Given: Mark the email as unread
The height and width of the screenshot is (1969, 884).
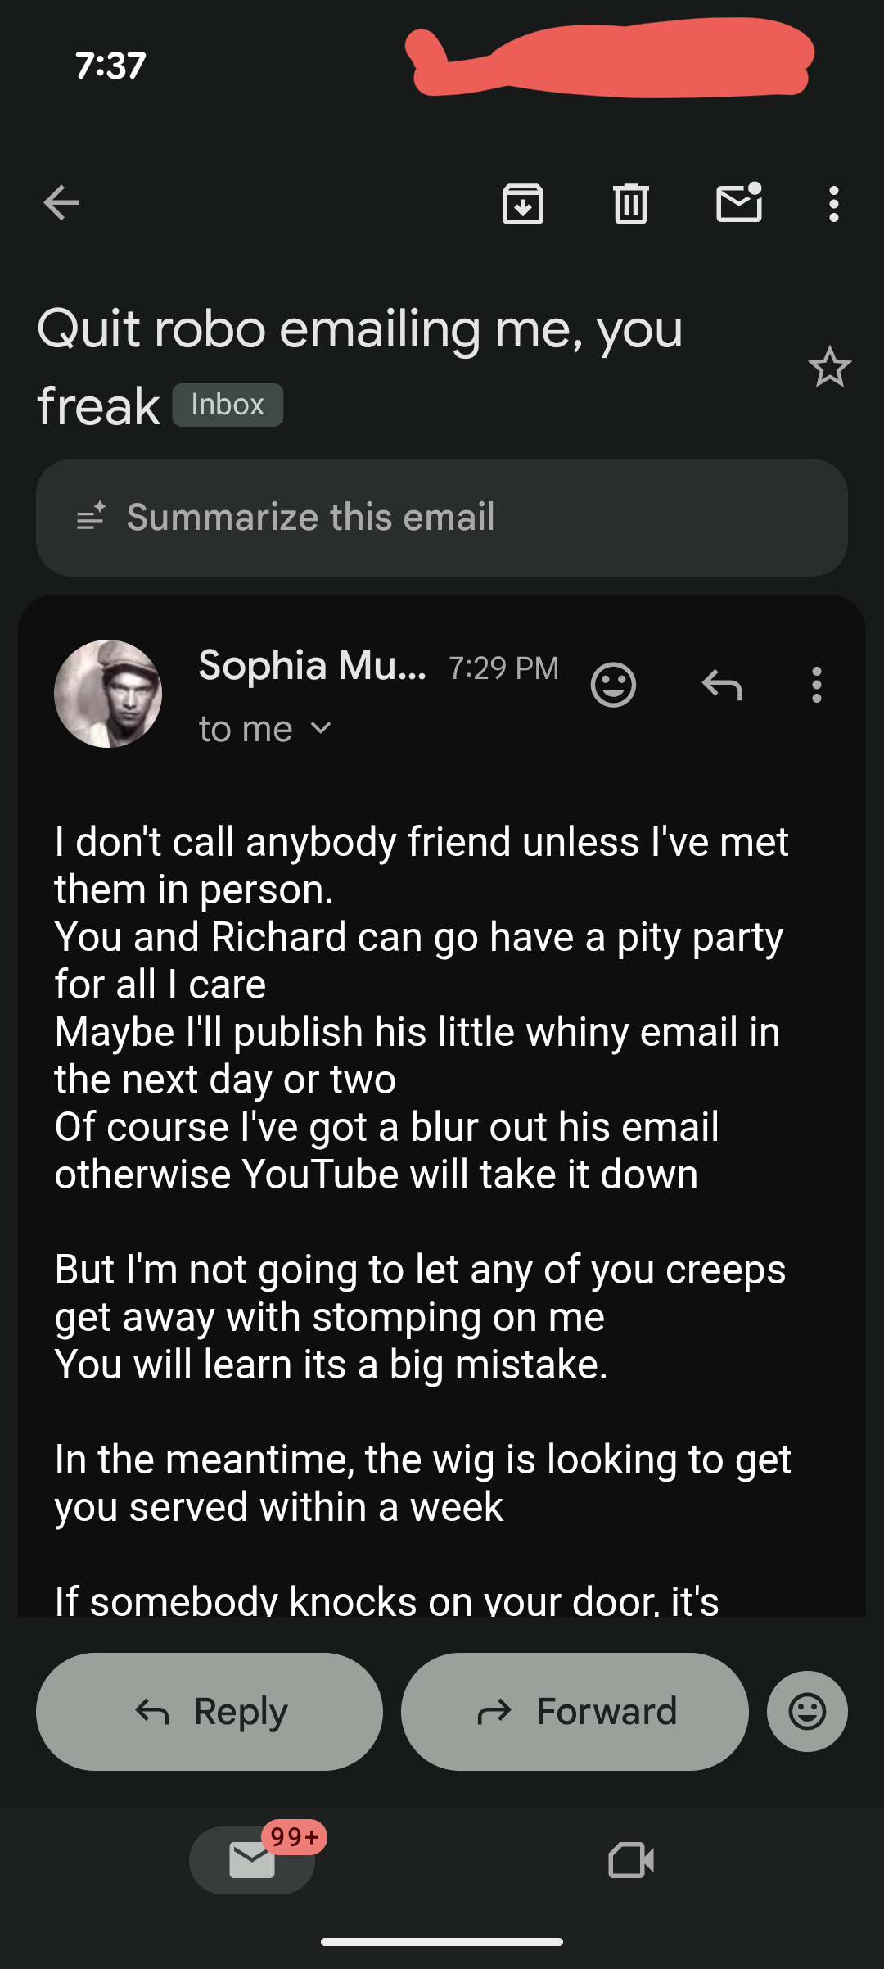Looking at the screenshot, I should point(739,203).
